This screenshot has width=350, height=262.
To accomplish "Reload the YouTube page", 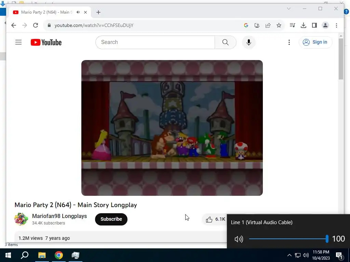I will 36,25.
